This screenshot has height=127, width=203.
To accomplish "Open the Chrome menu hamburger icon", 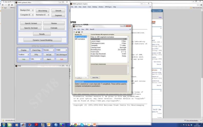I will 201,5.
